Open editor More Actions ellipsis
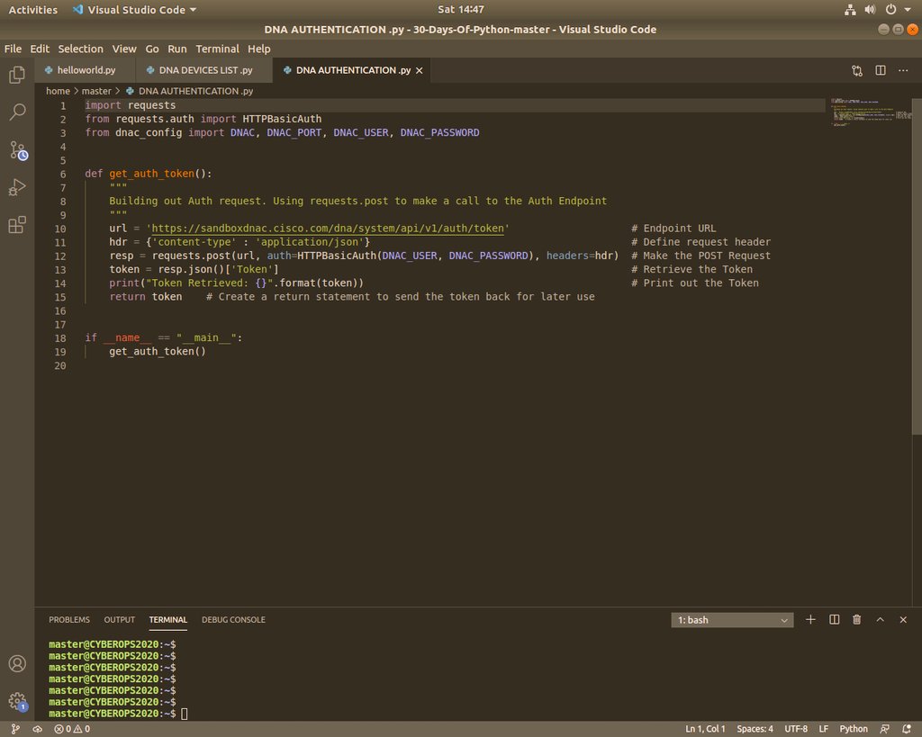The height and width of the screenshot is (737, 922). pos(903,70)
